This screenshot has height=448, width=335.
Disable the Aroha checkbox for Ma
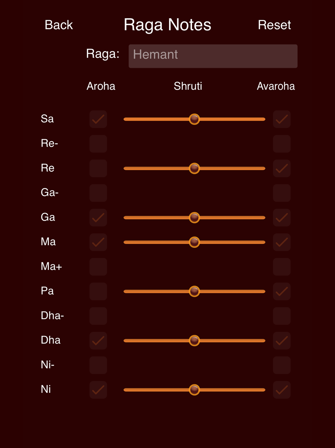coord(98,242)
